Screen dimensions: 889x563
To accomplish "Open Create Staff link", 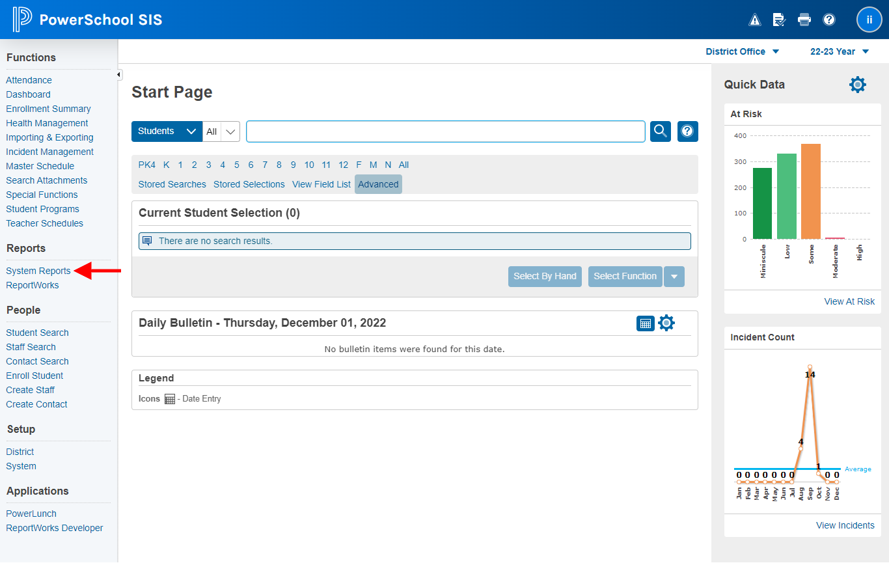I will tap(30, 390).
